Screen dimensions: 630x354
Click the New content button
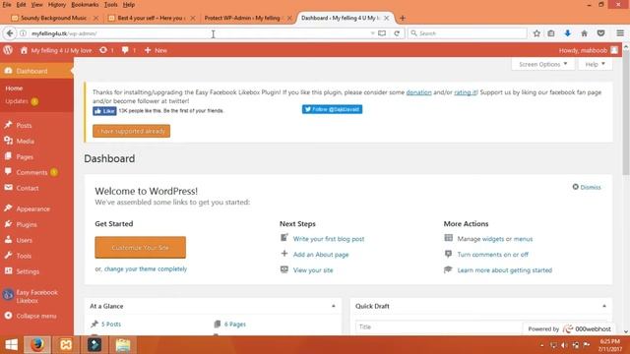156,50
